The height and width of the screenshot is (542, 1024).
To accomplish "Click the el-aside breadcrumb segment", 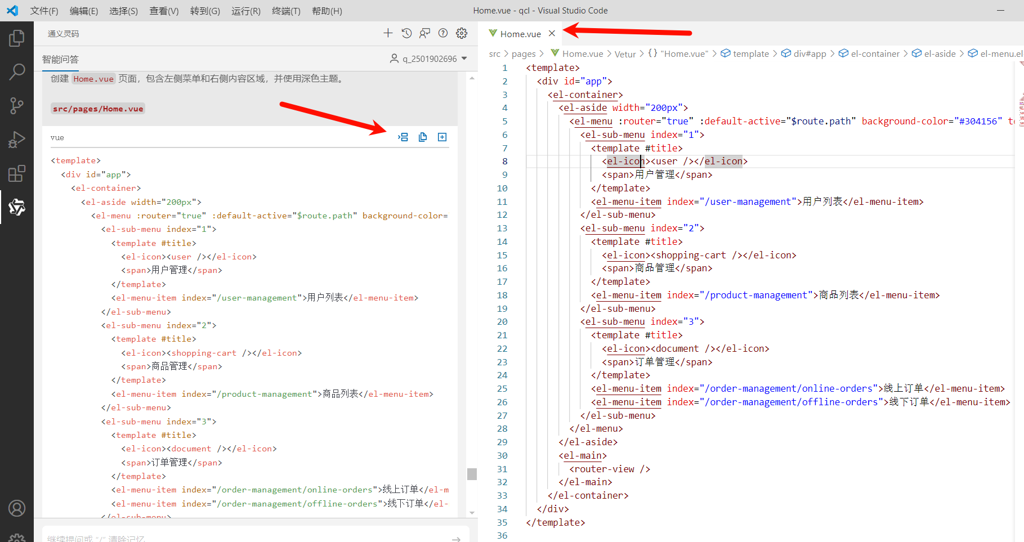I will click(933, 53).
